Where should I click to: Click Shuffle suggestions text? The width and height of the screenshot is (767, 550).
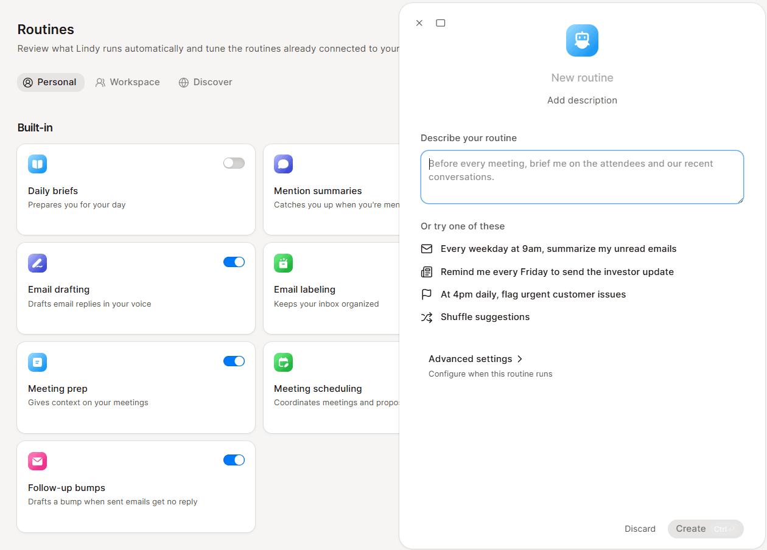click(485, 317)
